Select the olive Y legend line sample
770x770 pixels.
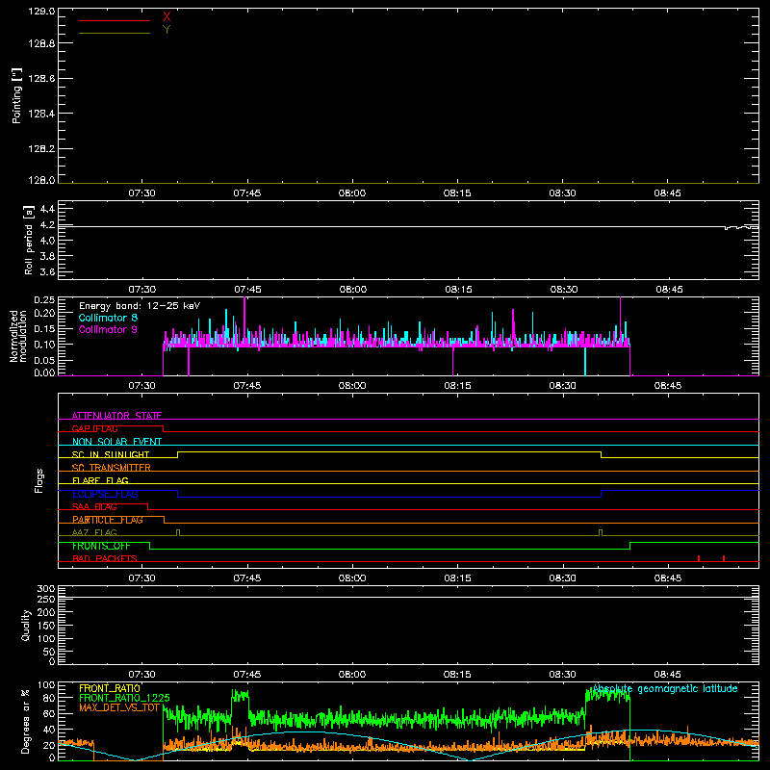[115, 33]
